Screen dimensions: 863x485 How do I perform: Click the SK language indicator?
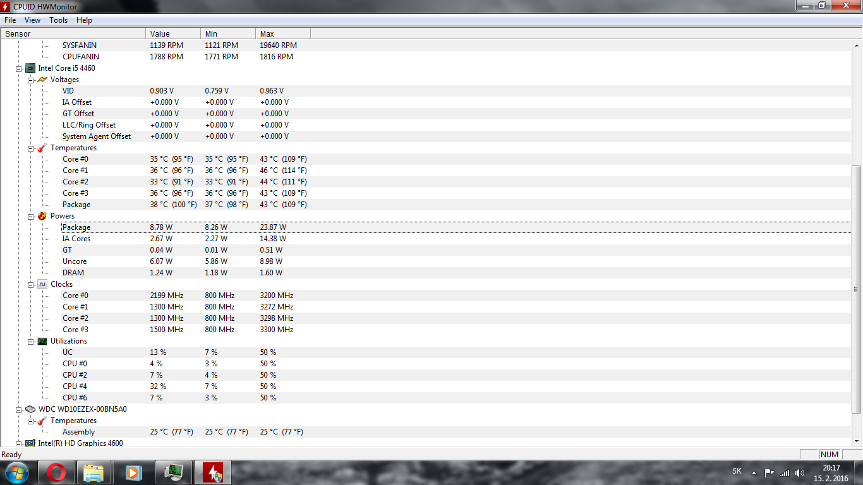coord(737,471)
